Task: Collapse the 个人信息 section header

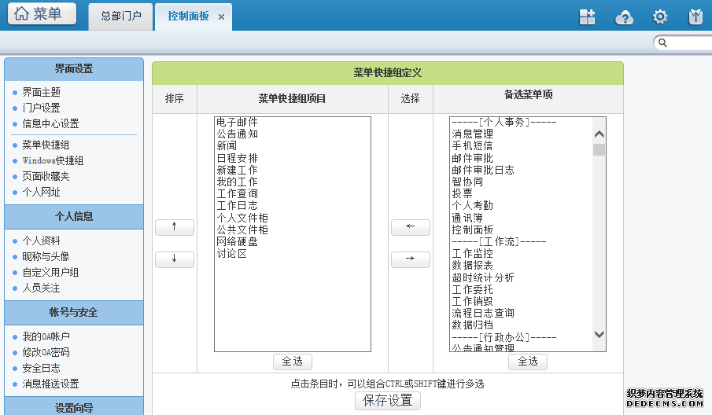Action: click(x=74, y=217)
